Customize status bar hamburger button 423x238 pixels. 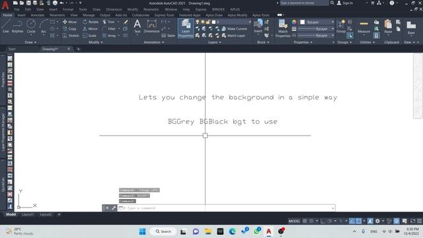(x=419, y=221)
